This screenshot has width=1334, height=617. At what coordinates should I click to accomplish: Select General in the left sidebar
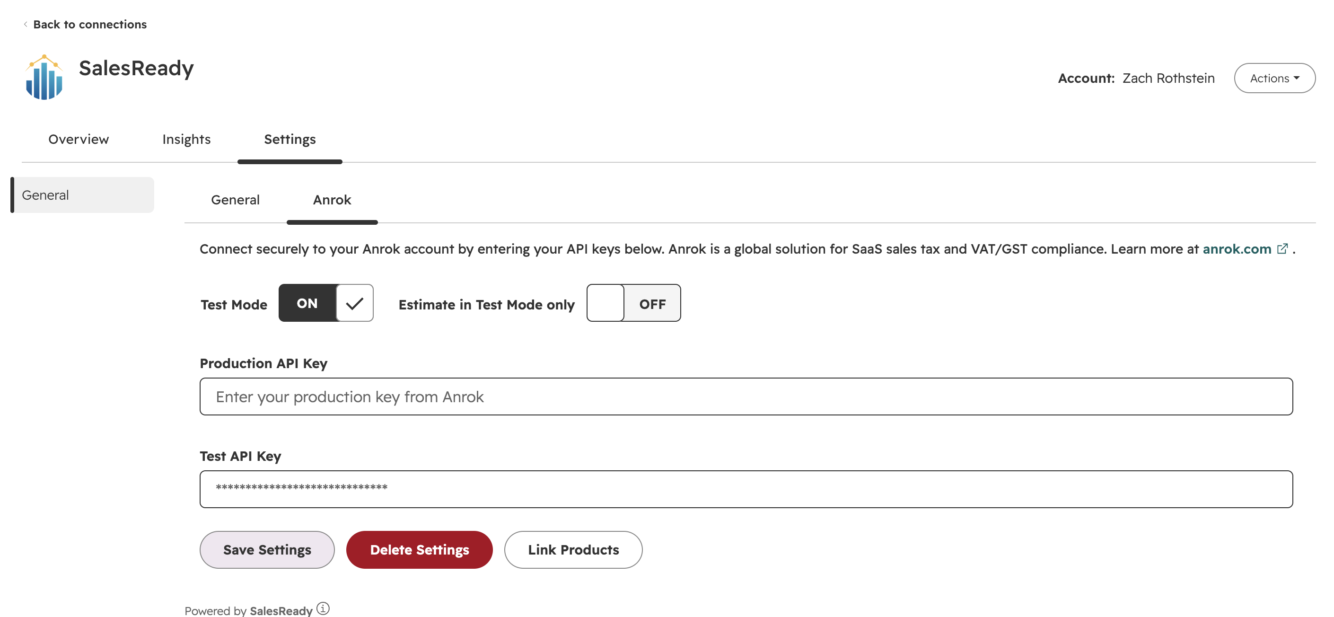point(82,195)
